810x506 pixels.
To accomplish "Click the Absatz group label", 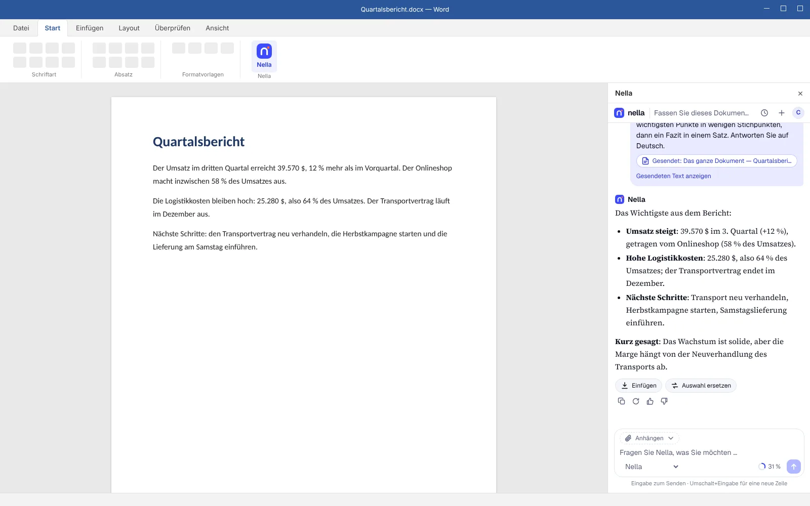I will coord(124,74).
